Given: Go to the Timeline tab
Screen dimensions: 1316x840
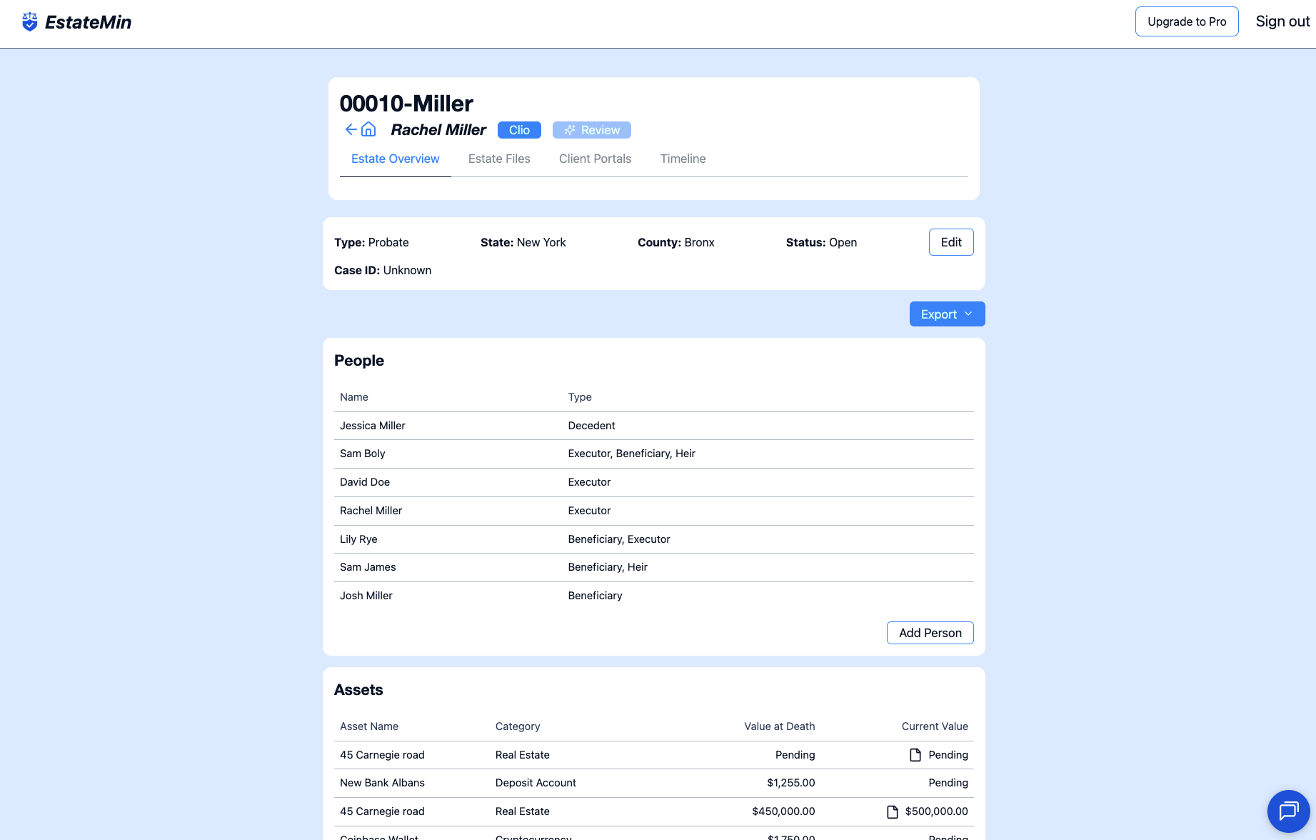Looking at the screenshot, I should point(683,159).
